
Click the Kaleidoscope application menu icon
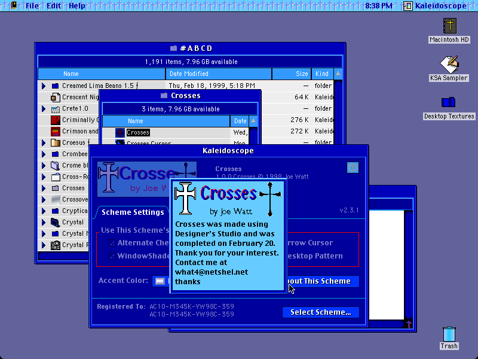pos(407,5)
